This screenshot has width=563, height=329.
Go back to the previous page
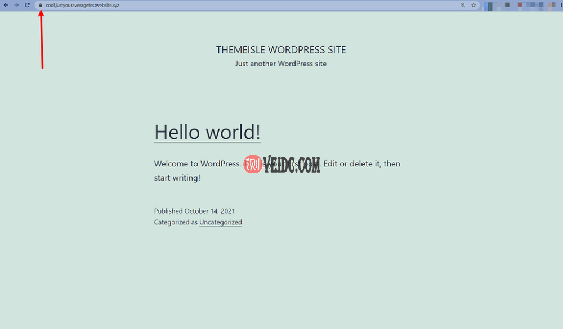[x=6, y=5]
